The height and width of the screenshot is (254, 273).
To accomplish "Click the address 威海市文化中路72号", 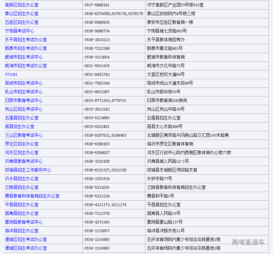I will pyautogui.click(x=166, y=66).
